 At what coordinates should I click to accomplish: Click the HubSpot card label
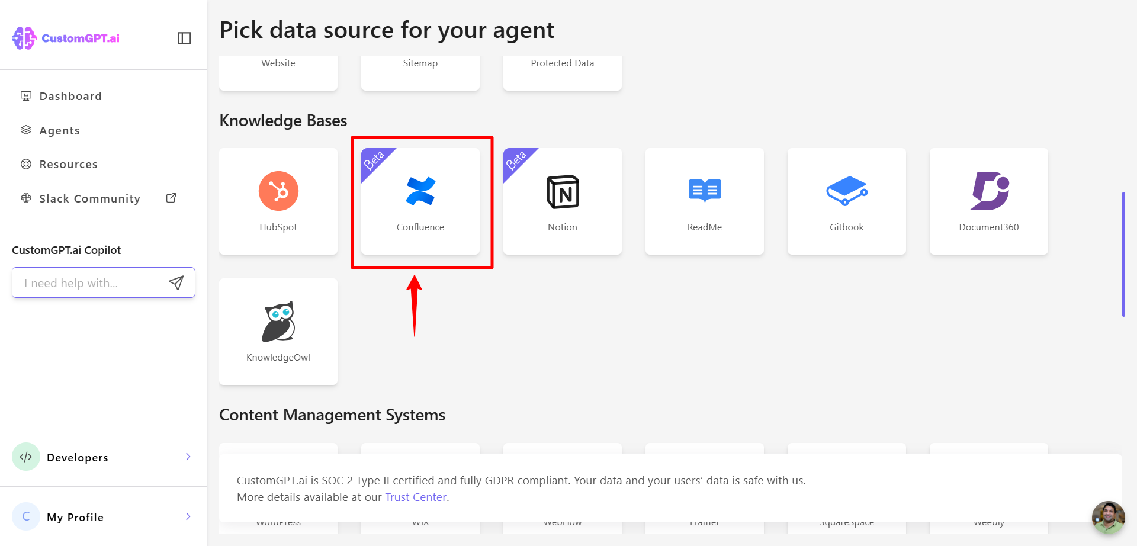[x=278, y=227]
